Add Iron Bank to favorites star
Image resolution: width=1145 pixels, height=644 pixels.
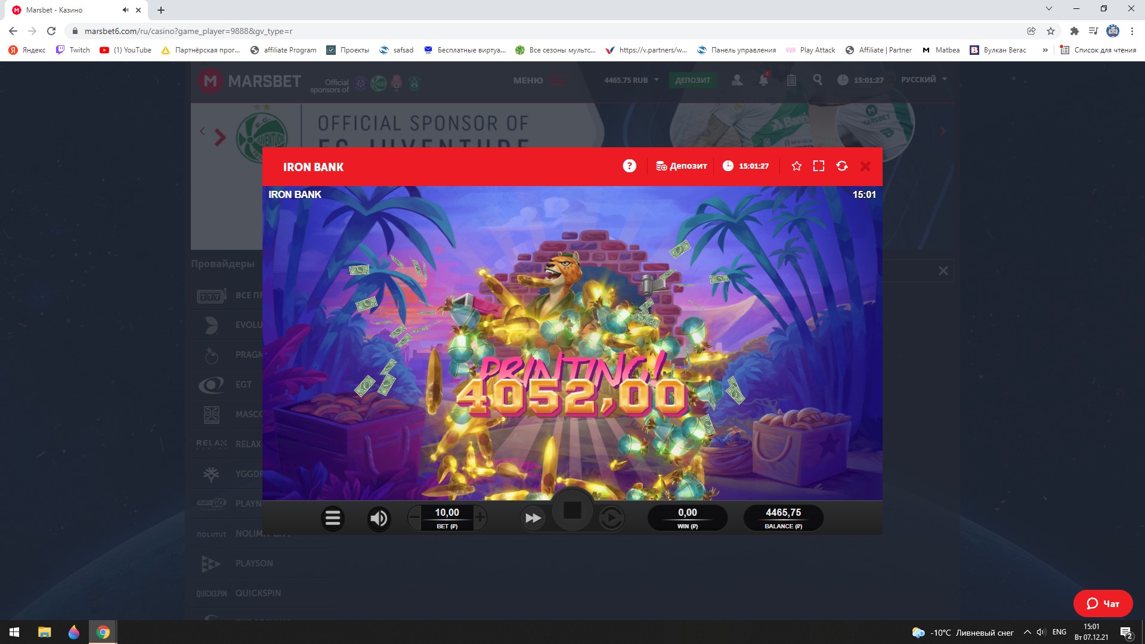click(x=796, y=166)
